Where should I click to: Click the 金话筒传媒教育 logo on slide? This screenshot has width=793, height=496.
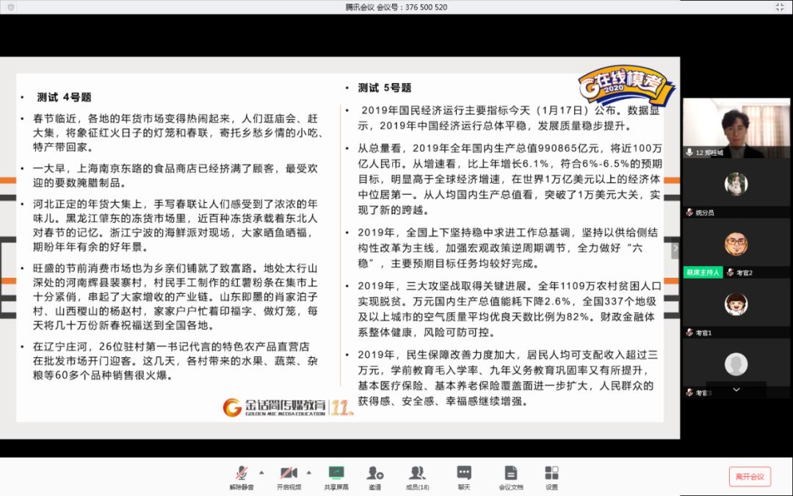[289, 407]
